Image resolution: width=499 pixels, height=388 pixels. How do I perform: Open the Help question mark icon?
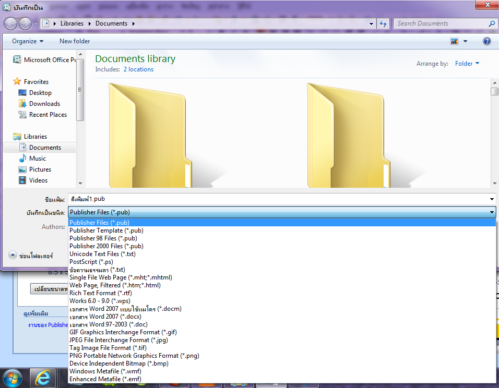coord(486,41)
